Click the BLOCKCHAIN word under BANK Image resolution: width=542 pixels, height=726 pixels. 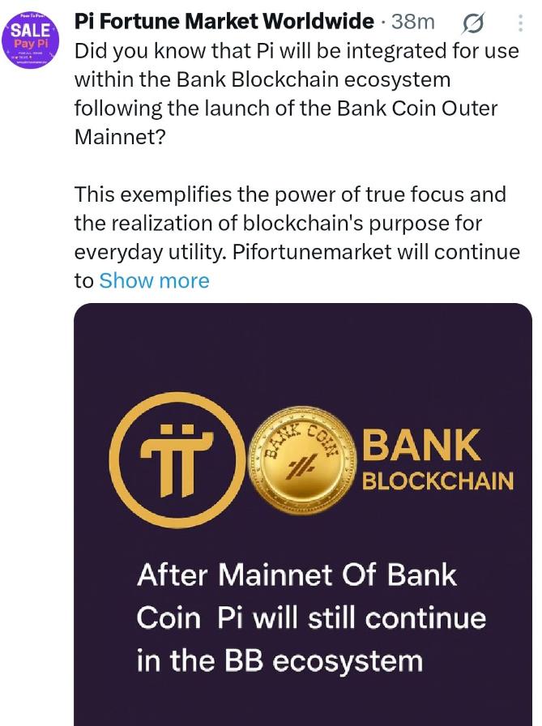click(437, 481)
